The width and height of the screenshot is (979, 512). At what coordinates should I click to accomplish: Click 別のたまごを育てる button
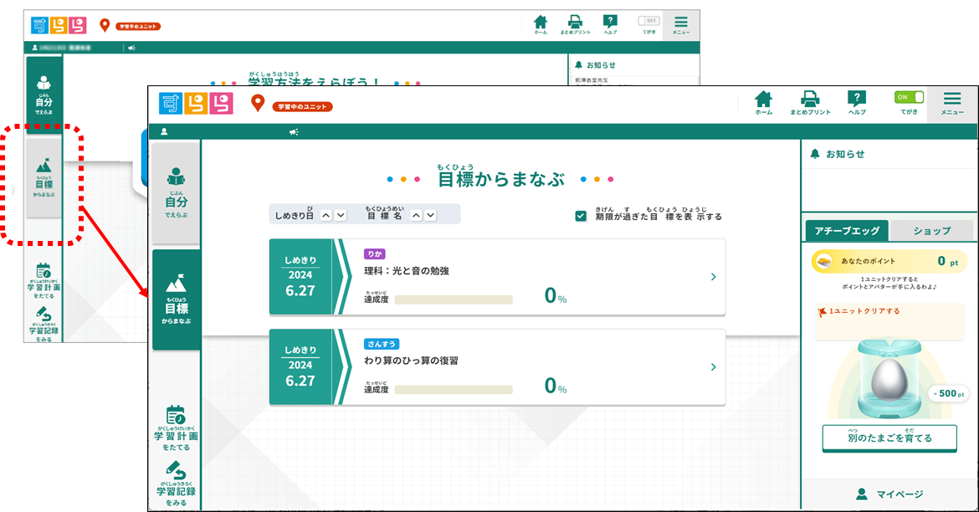(889, 438)
